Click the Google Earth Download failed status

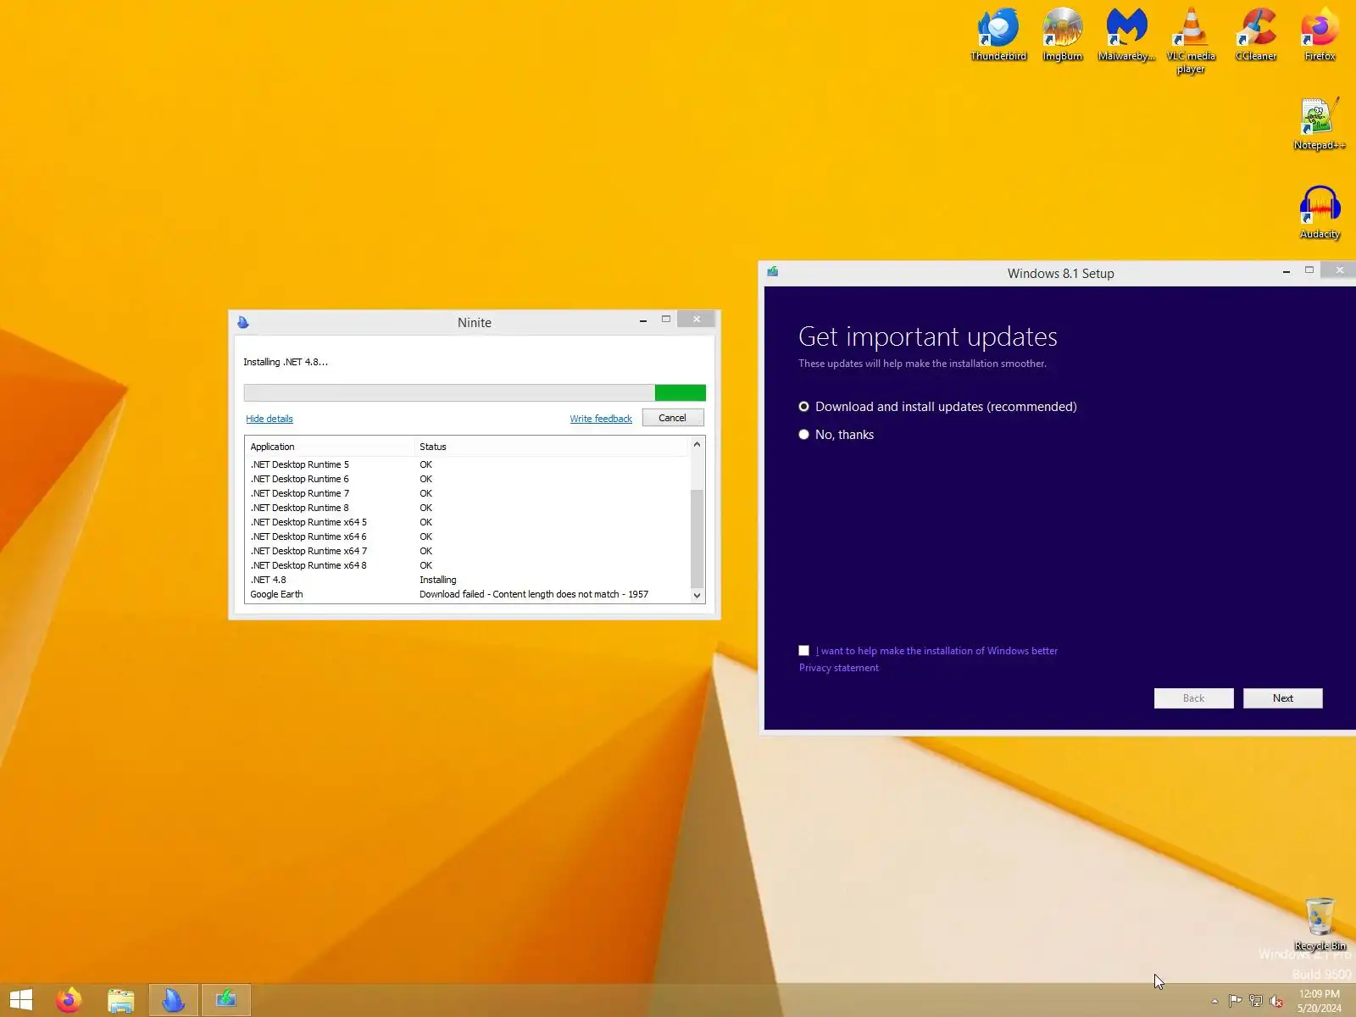(534, 594)
